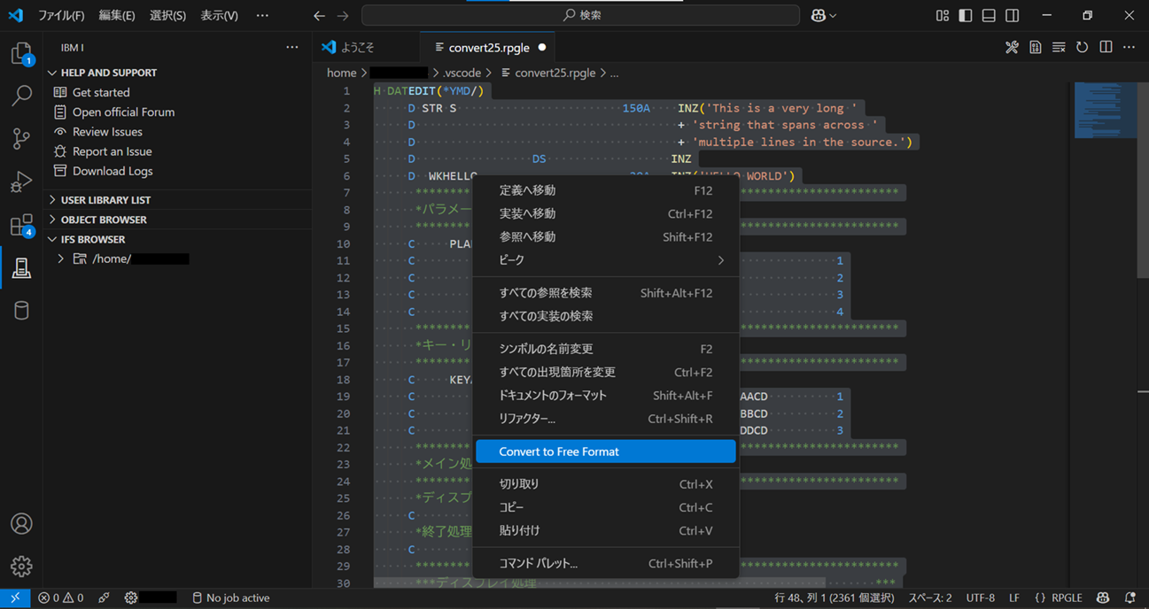Choose Convert to Free Format
The height and width of the screenshot is (609, 1149).
pos(606,451)
